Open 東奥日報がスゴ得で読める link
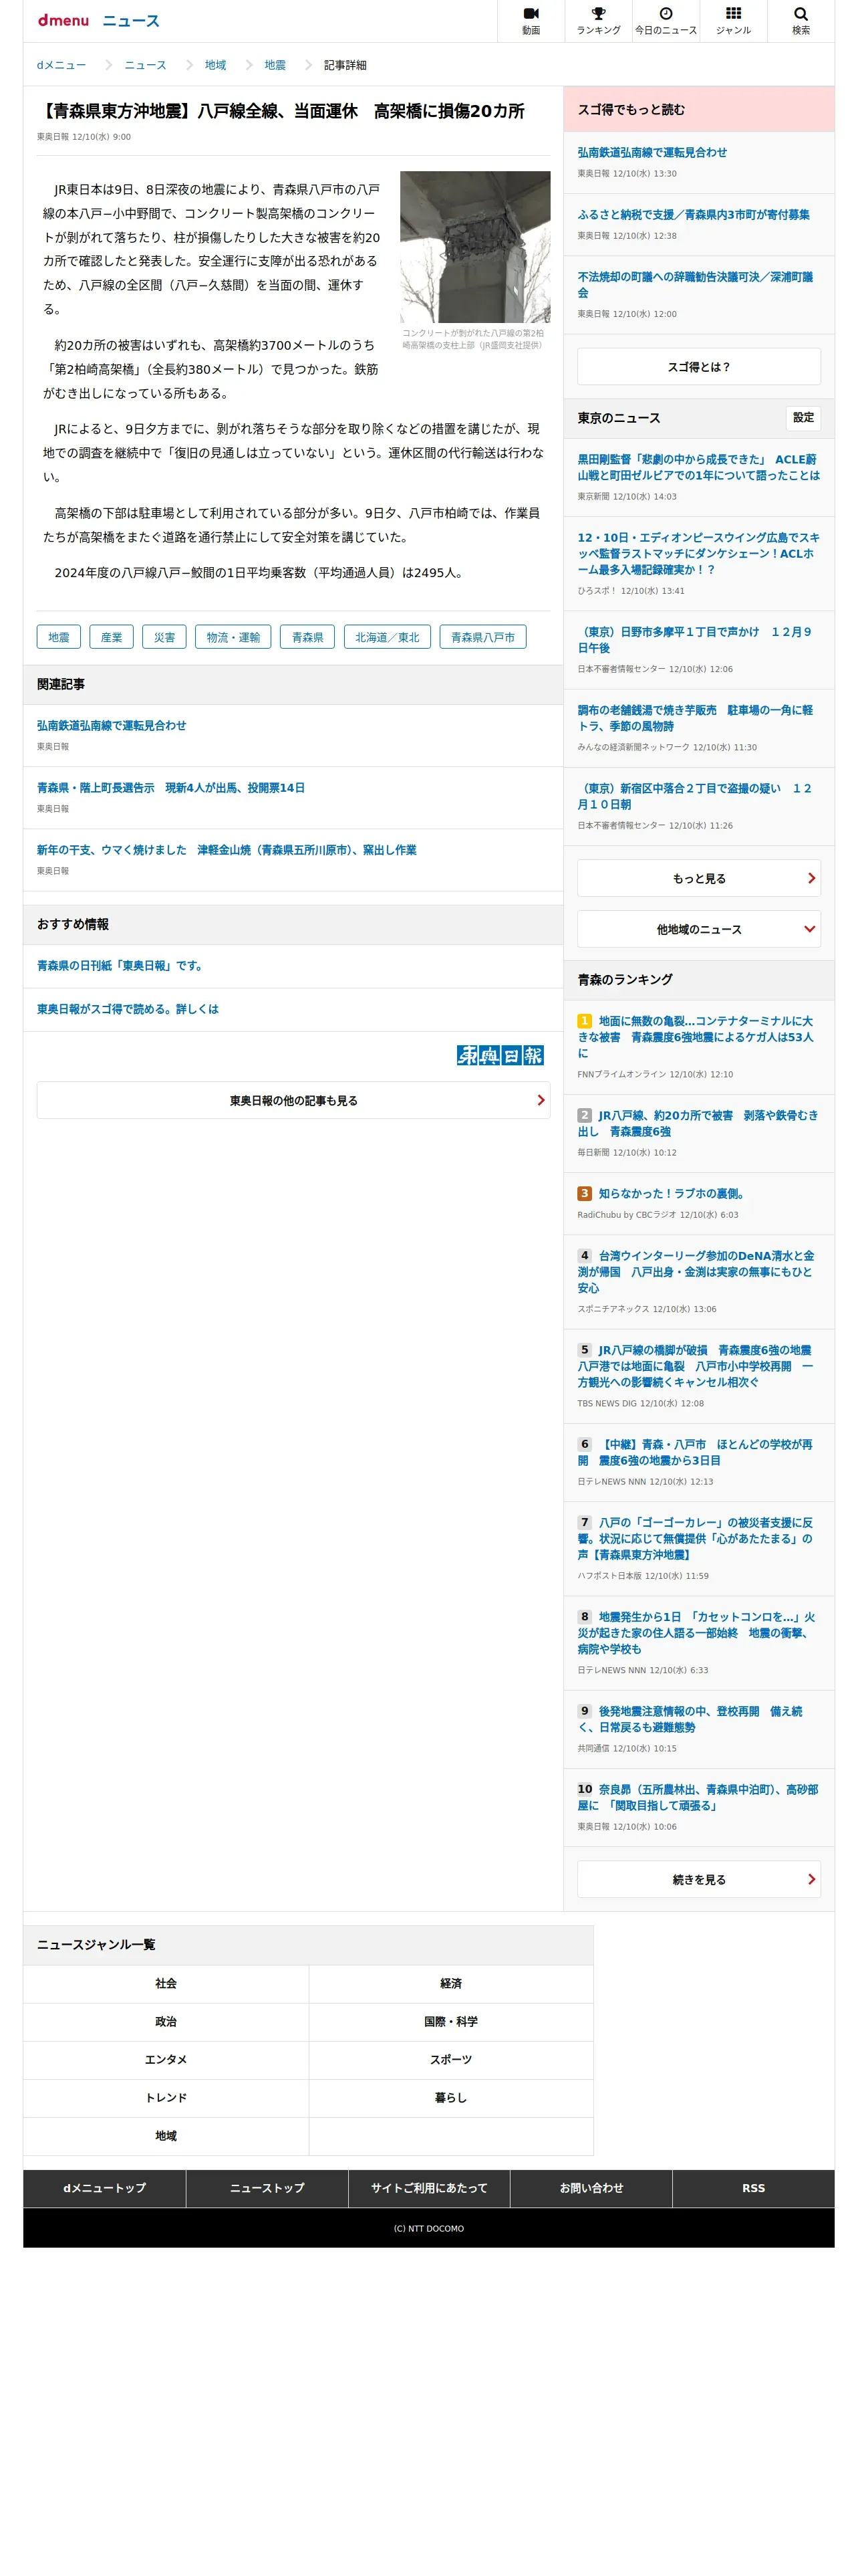 coord(128,1009)
